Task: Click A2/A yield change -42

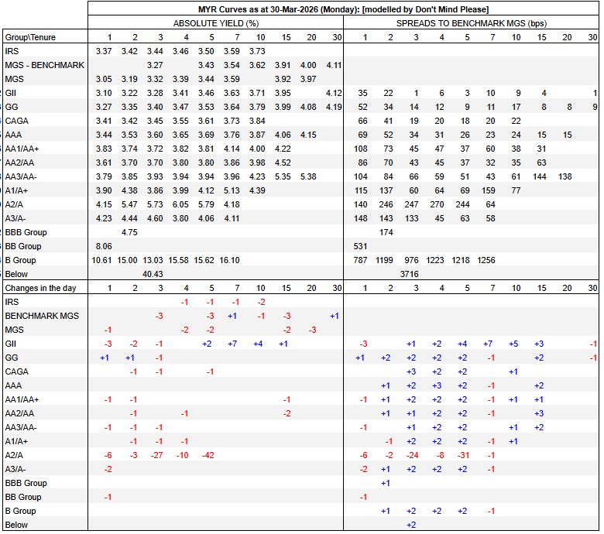Action: tap(208, 455)
